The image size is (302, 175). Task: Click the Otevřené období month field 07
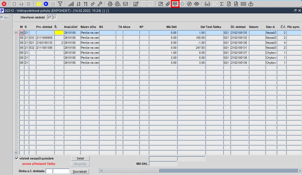pyautogui.click(x=49, y=17)
